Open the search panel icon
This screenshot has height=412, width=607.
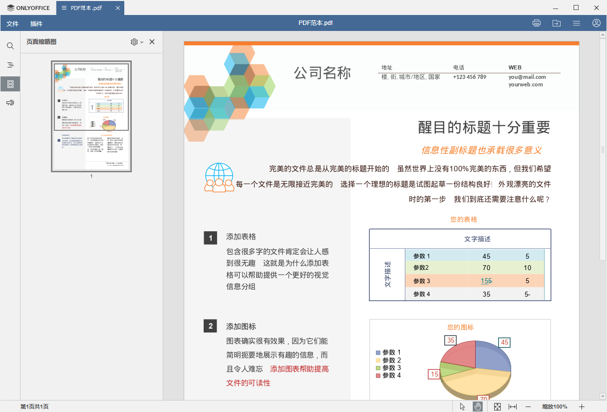[10, 46]
